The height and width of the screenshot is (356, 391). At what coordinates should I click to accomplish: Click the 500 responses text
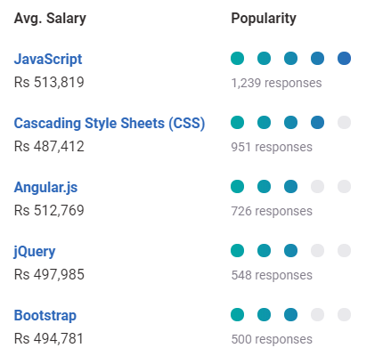(272, 339)
